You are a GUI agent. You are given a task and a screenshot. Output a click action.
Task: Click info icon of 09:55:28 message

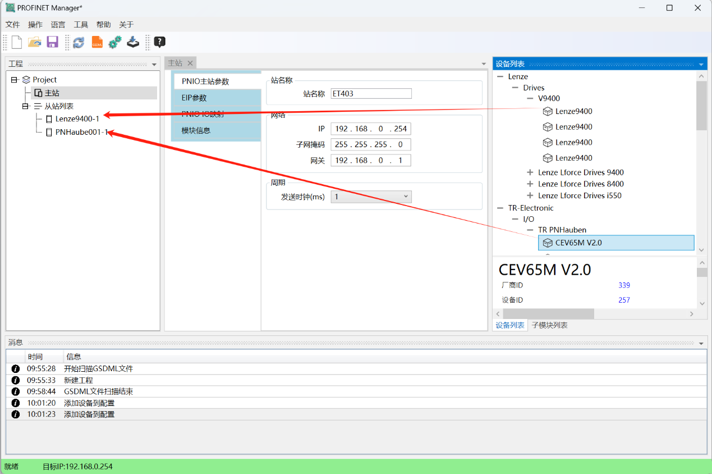[x=16, y=369]
